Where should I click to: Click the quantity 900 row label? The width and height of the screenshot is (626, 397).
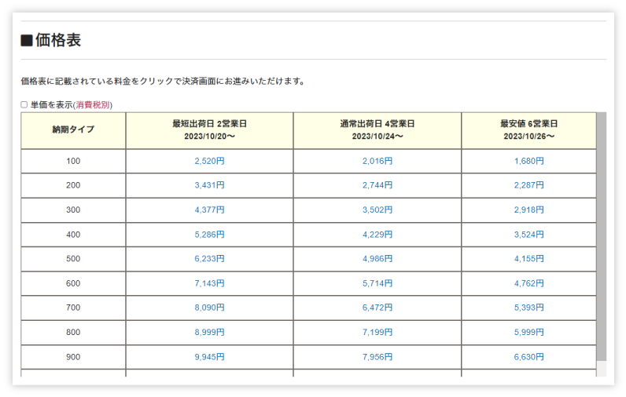pyautogui.click(x=73, y=358)
